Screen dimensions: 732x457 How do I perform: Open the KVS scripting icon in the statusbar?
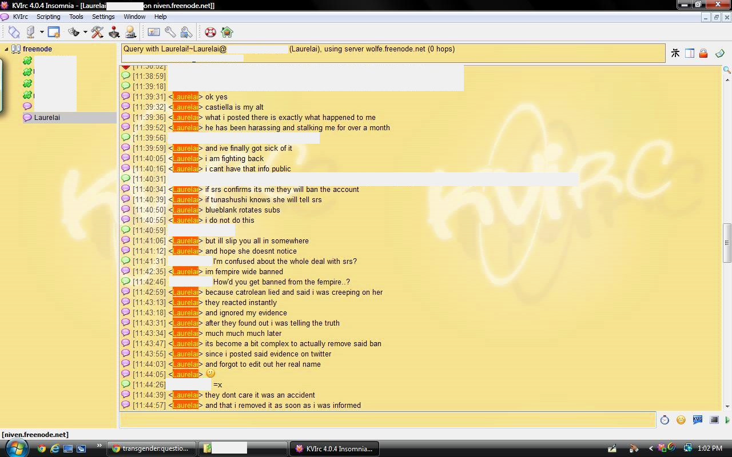click(x=698, y=420)
